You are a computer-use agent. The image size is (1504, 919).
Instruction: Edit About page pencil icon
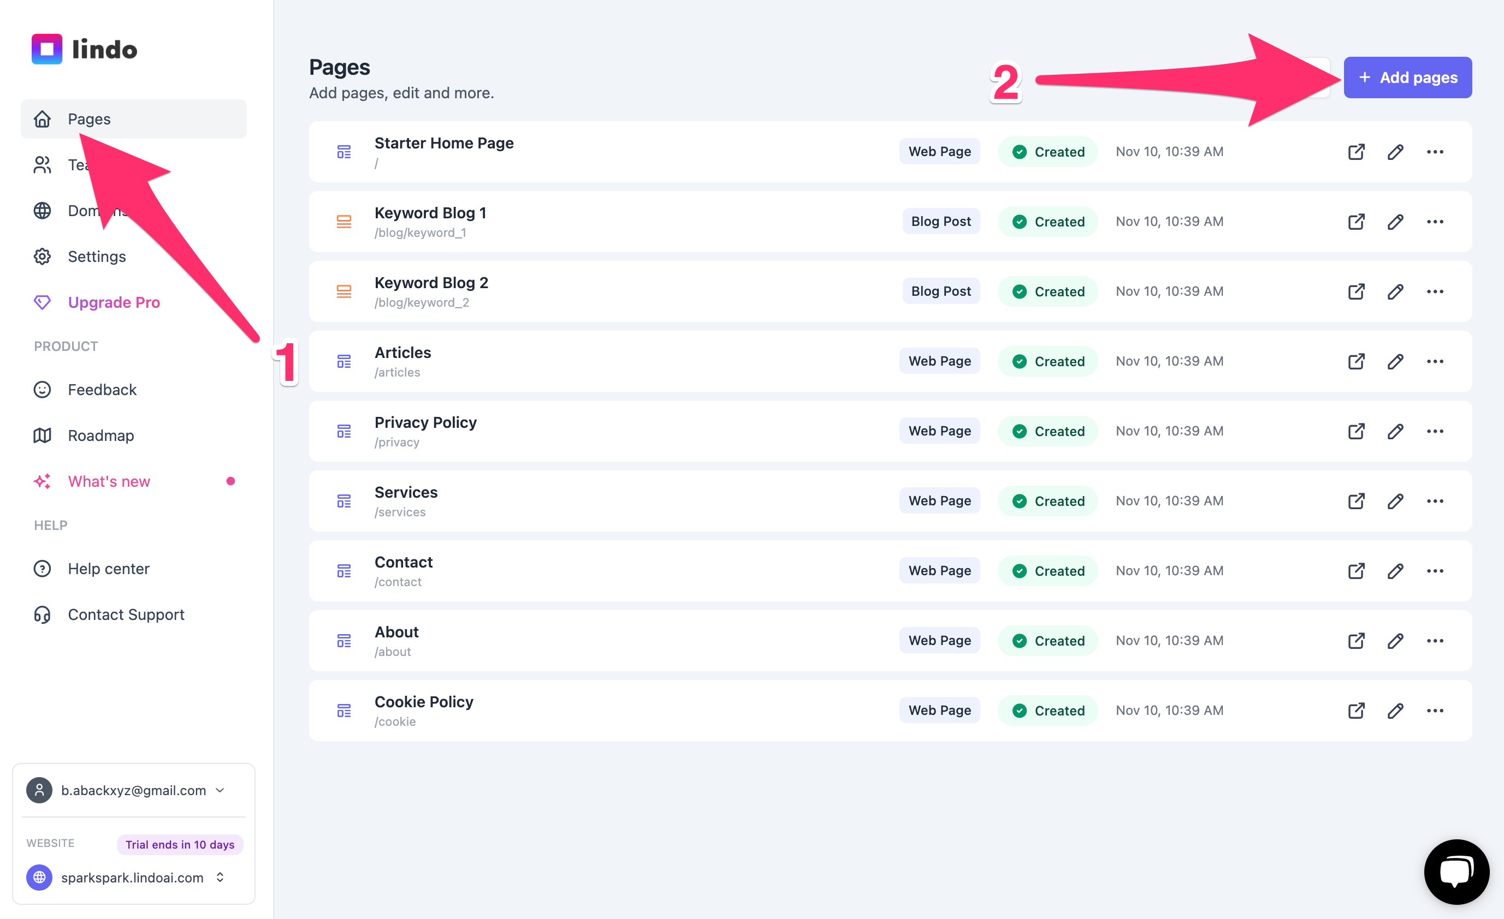[1395, 640]
